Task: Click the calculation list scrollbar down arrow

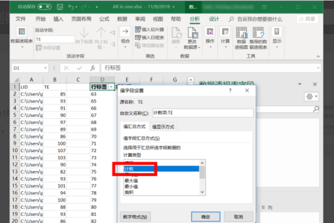Action: point(202,192)
